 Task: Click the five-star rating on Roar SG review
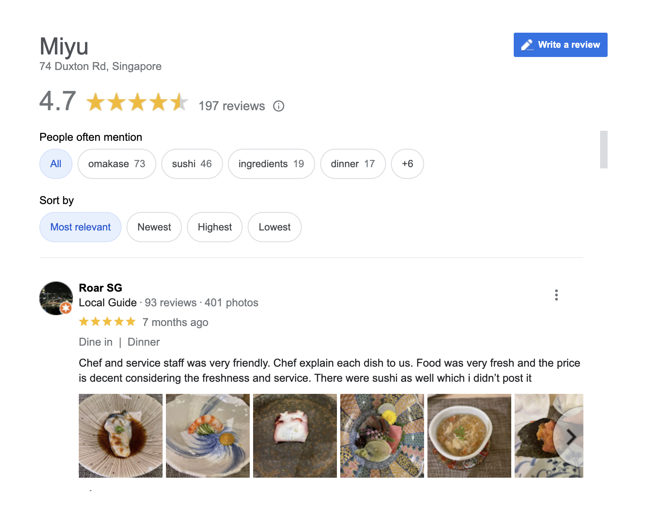point(107,322)
